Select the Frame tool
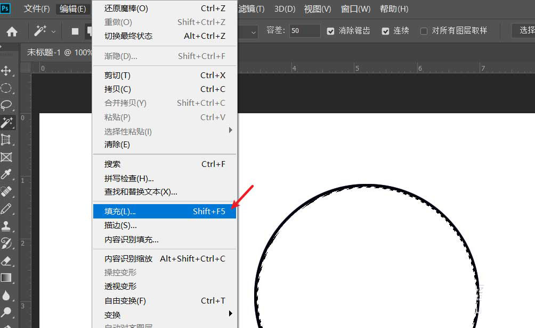 pos(6,157)
